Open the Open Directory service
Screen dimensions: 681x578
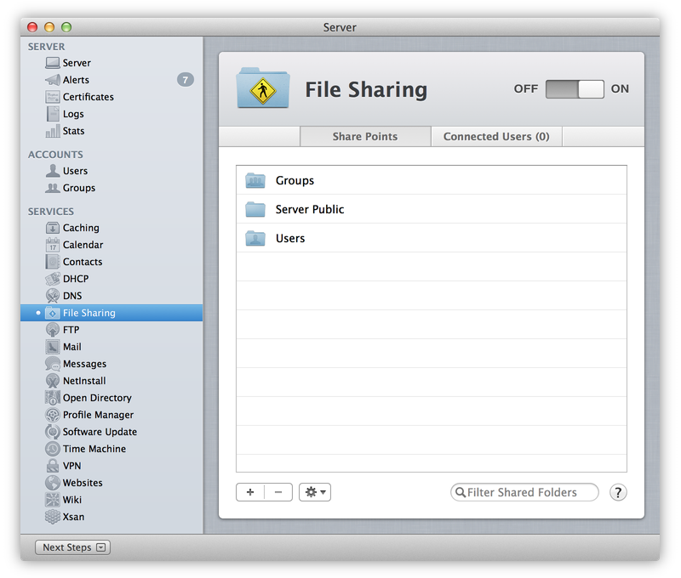(112, 398)
